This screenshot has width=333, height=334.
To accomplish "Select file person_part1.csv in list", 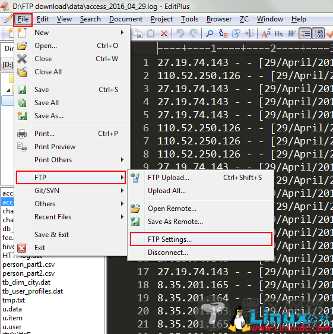I will (x=28, y=264).
